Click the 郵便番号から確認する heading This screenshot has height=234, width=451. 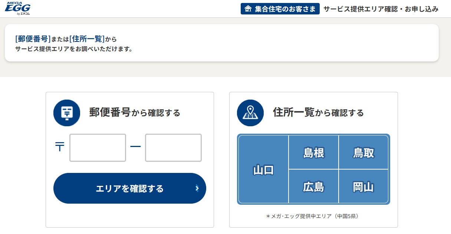(135, 113)
